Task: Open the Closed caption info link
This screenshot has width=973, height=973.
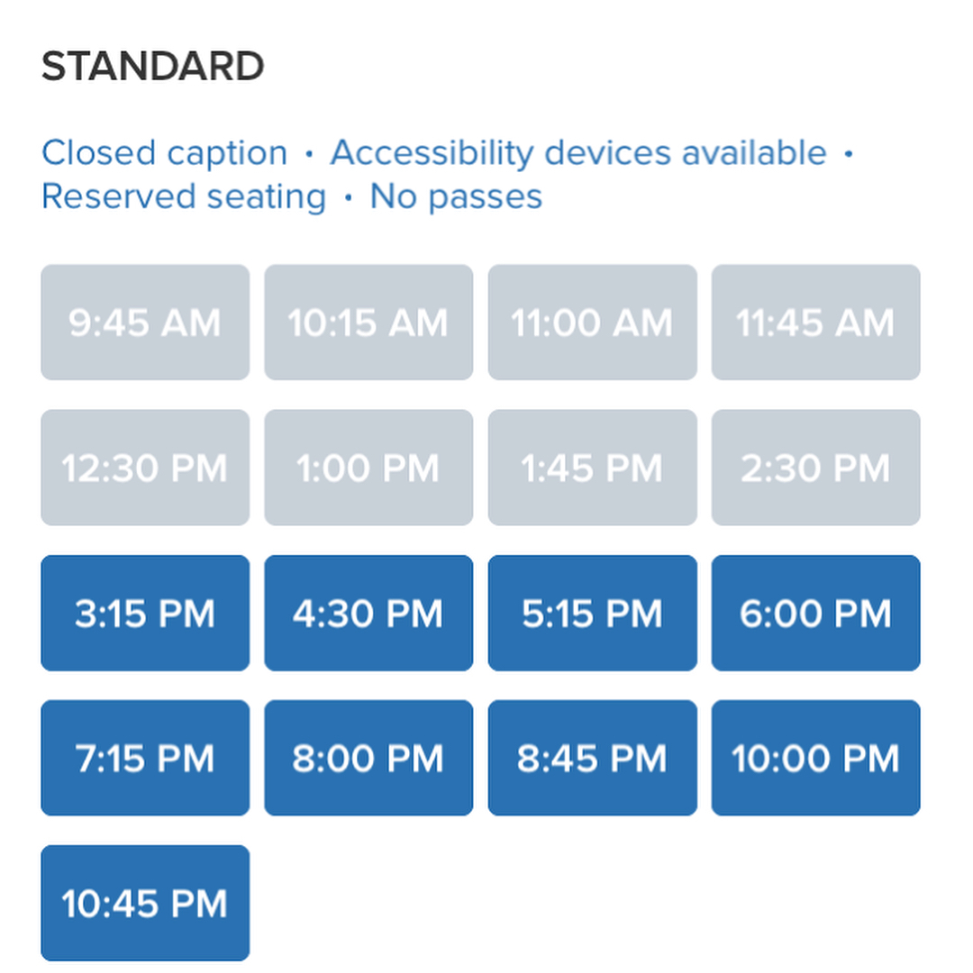Action: pos(165,153)
